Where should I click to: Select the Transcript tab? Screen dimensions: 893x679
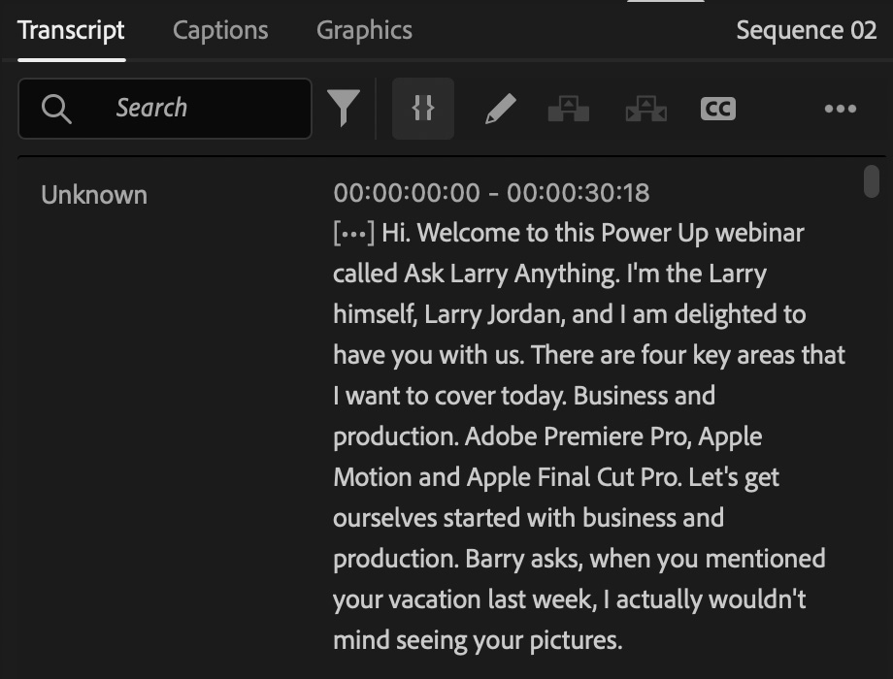(71, 30)
